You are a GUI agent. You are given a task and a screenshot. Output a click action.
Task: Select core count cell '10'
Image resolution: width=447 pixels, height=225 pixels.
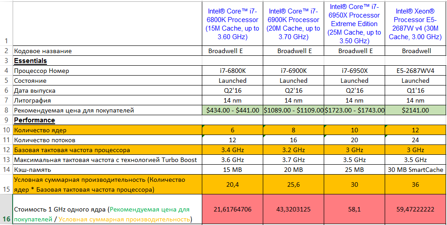[x=354, y=130]
